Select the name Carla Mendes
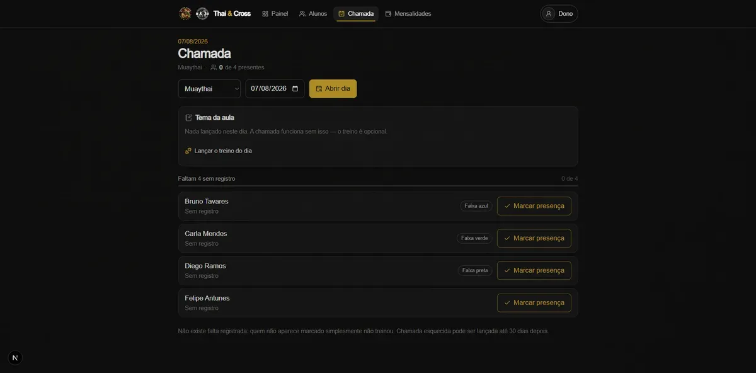The width and height of the screenshot is (756, 373). click(x=206, y=234)
